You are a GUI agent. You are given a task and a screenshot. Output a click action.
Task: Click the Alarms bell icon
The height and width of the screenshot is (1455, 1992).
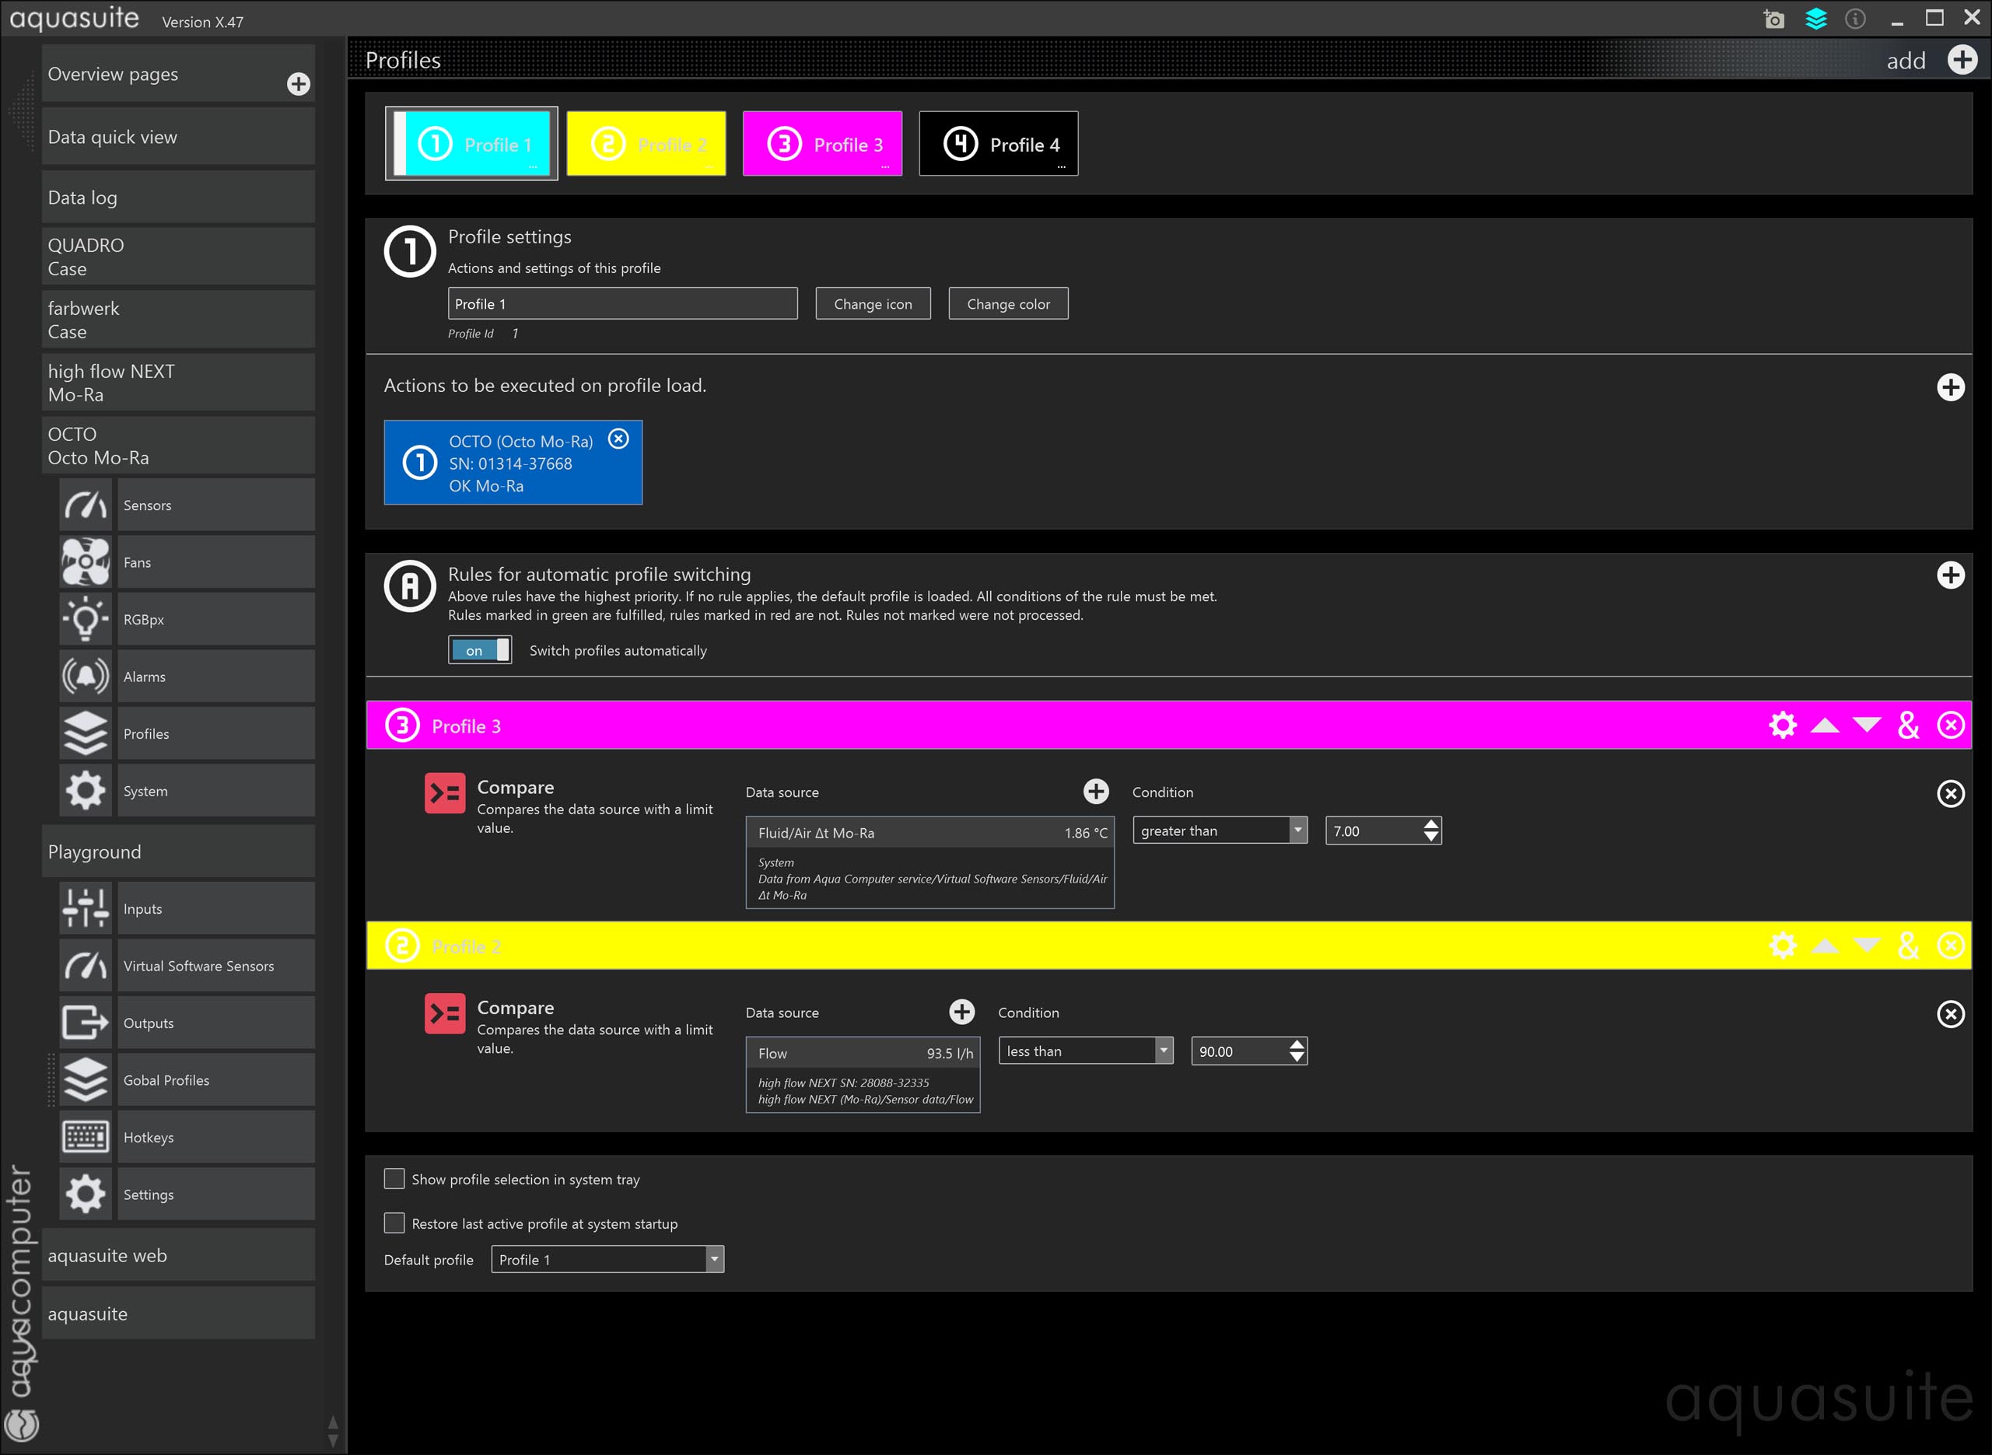[x=86, y=677]
